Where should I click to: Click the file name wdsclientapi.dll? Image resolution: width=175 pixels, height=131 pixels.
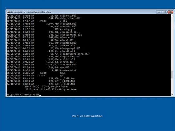click(71, 35)
